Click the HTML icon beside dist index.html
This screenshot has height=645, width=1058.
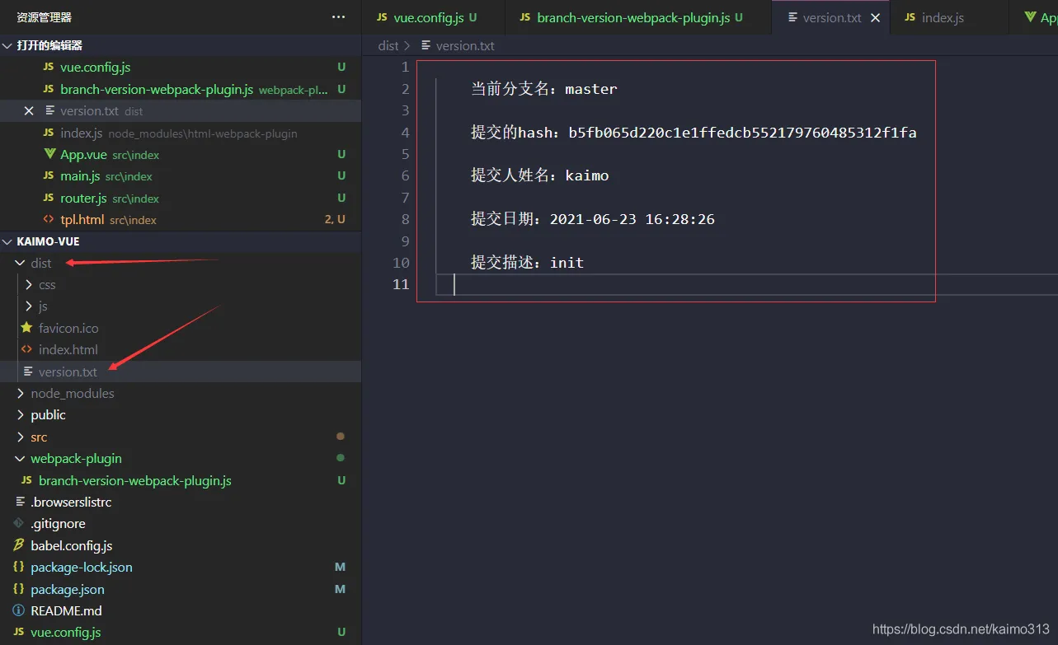click(26, 349)
